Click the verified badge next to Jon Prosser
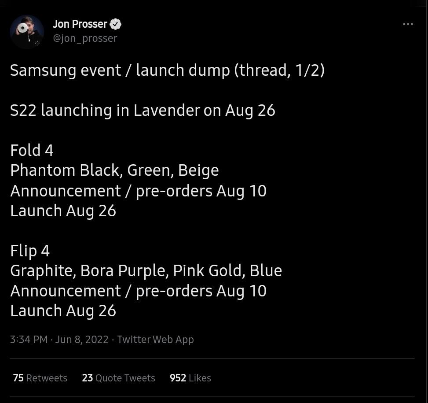The width and height of the screenshot is (428, 403). [x=116, y=24]
